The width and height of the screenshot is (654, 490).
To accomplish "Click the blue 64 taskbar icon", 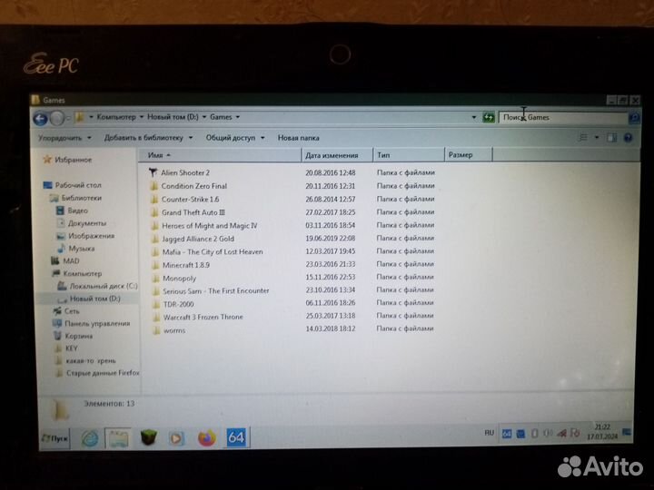I will pyautogui.click(x=236, y=437).
